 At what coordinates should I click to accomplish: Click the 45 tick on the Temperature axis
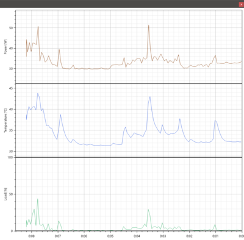click(11, 88)
